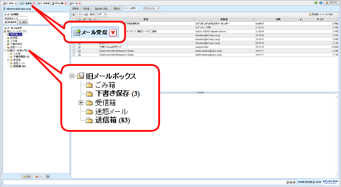The height and width of the screenshot is (187, 341).
Task: Click mail icon of 4.24K Undelivered row
Action: point(79,51)
